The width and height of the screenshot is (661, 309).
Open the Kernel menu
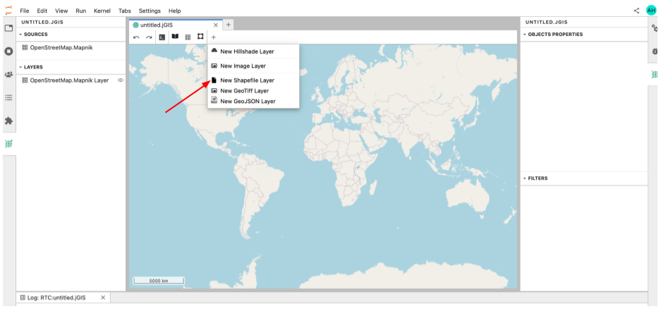[x=102, y=11]
